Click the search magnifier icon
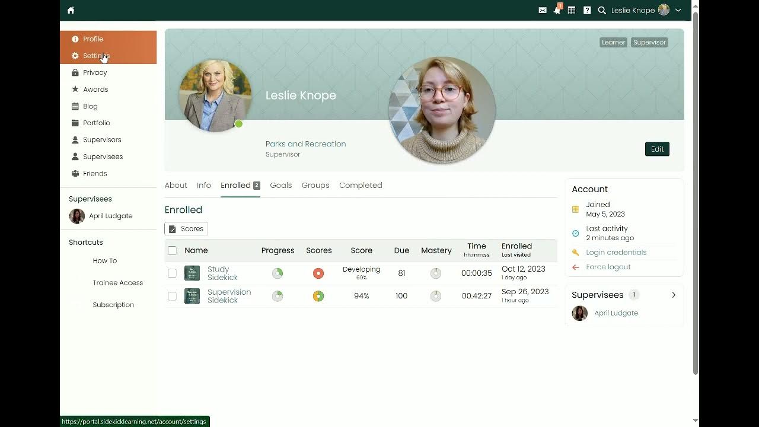This screenshot has width=759, height=427. point(602,10)
